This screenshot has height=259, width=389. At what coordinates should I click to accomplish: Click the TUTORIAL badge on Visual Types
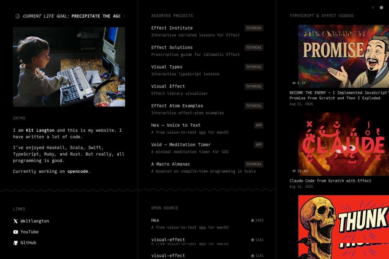pyautogui.click(x=254, y=67)
